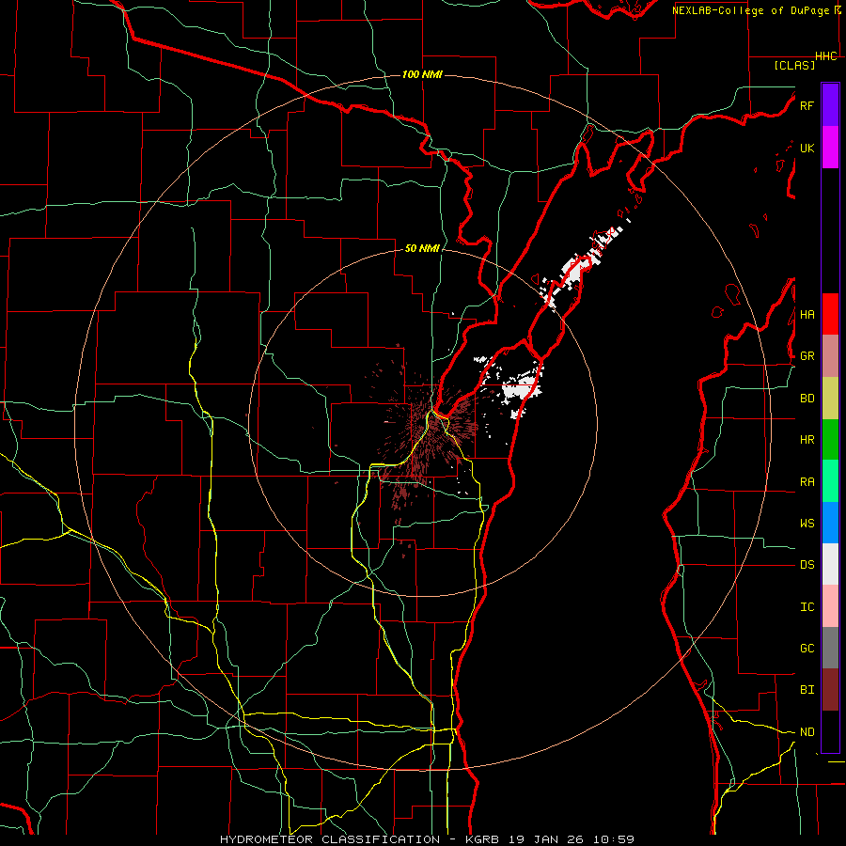Viewport: 846px width, 846px height.
Task: Pick the RA light green legend swatch
Action: pos(830,481)
